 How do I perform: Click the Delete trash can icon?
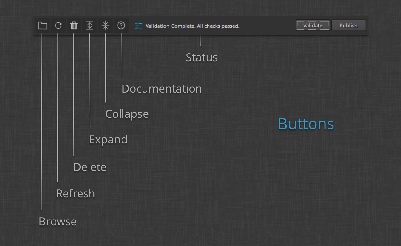[x=74, y=26]
